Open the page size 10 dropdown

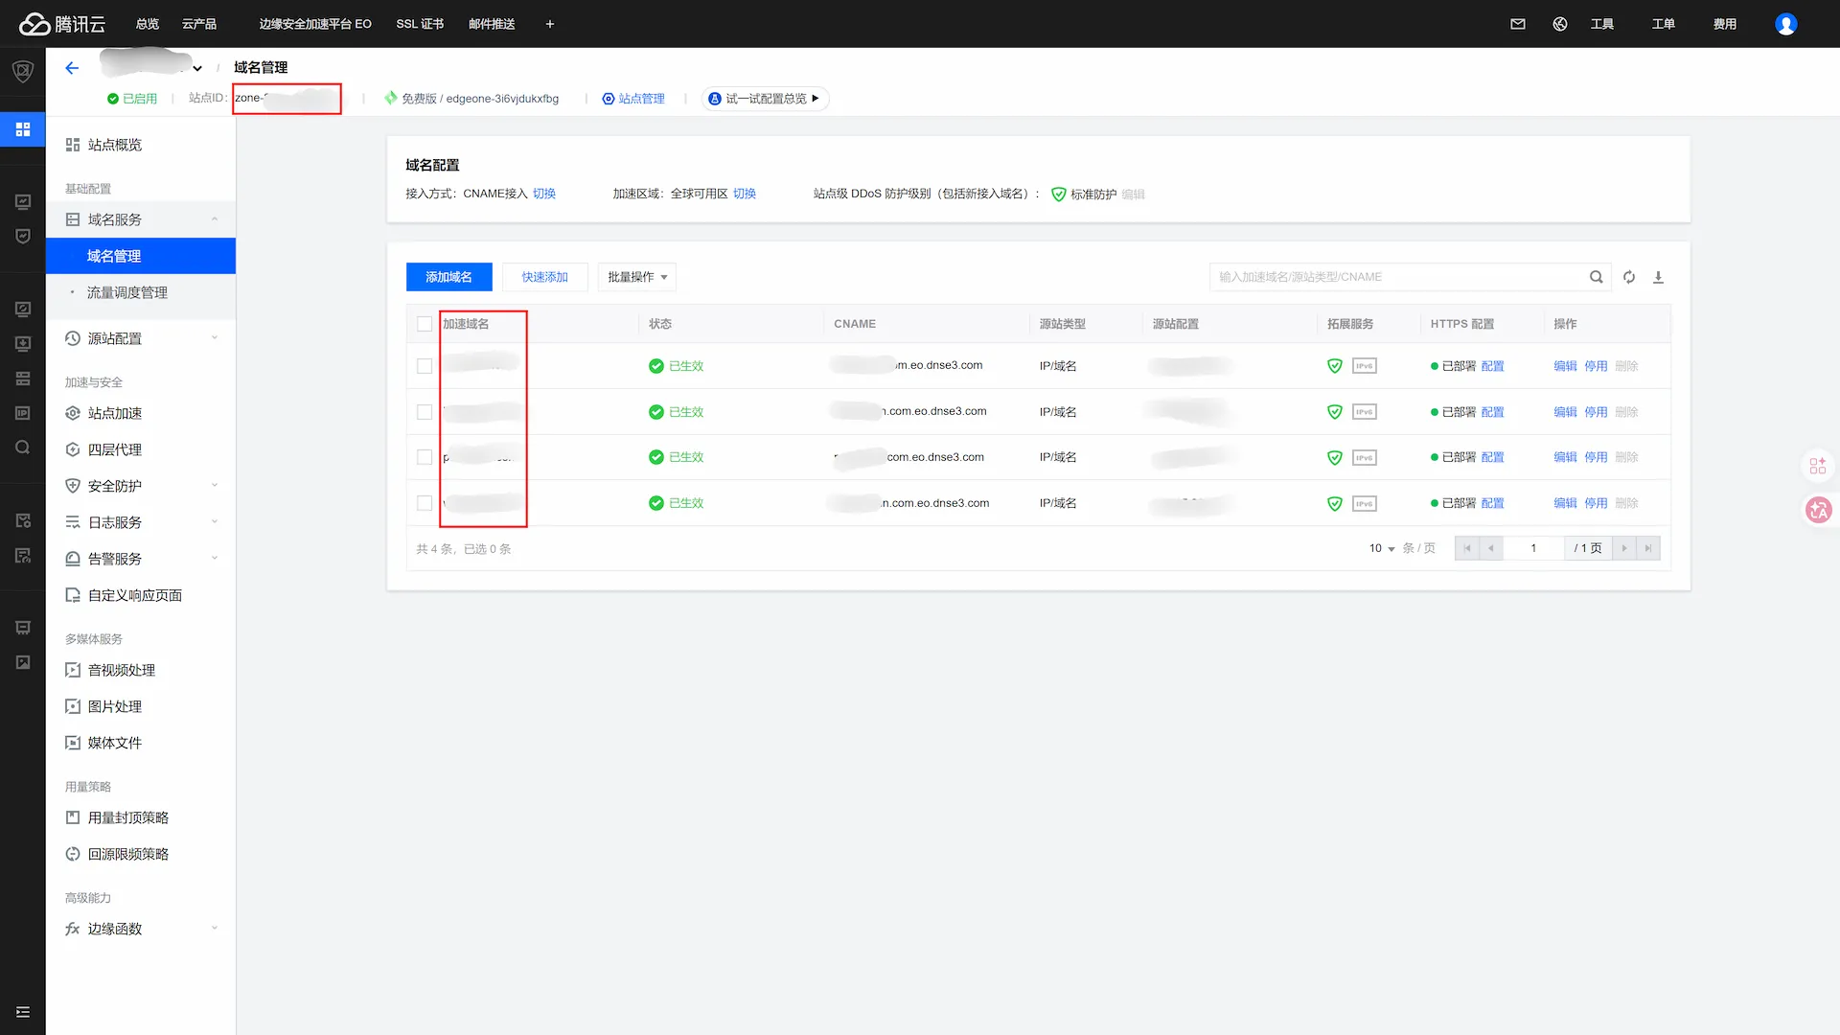tap(1381, 548)
